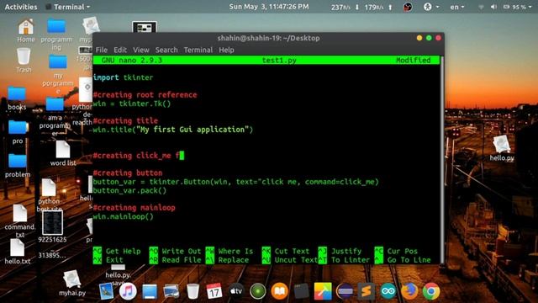Click the round avatar indicator in top bar
This screenshot has width=538, height=303.
(x=408, y=7)
